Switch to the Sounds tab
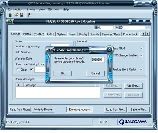The width and height of the screenshot is (158, 133). click(x=95, y=34)
